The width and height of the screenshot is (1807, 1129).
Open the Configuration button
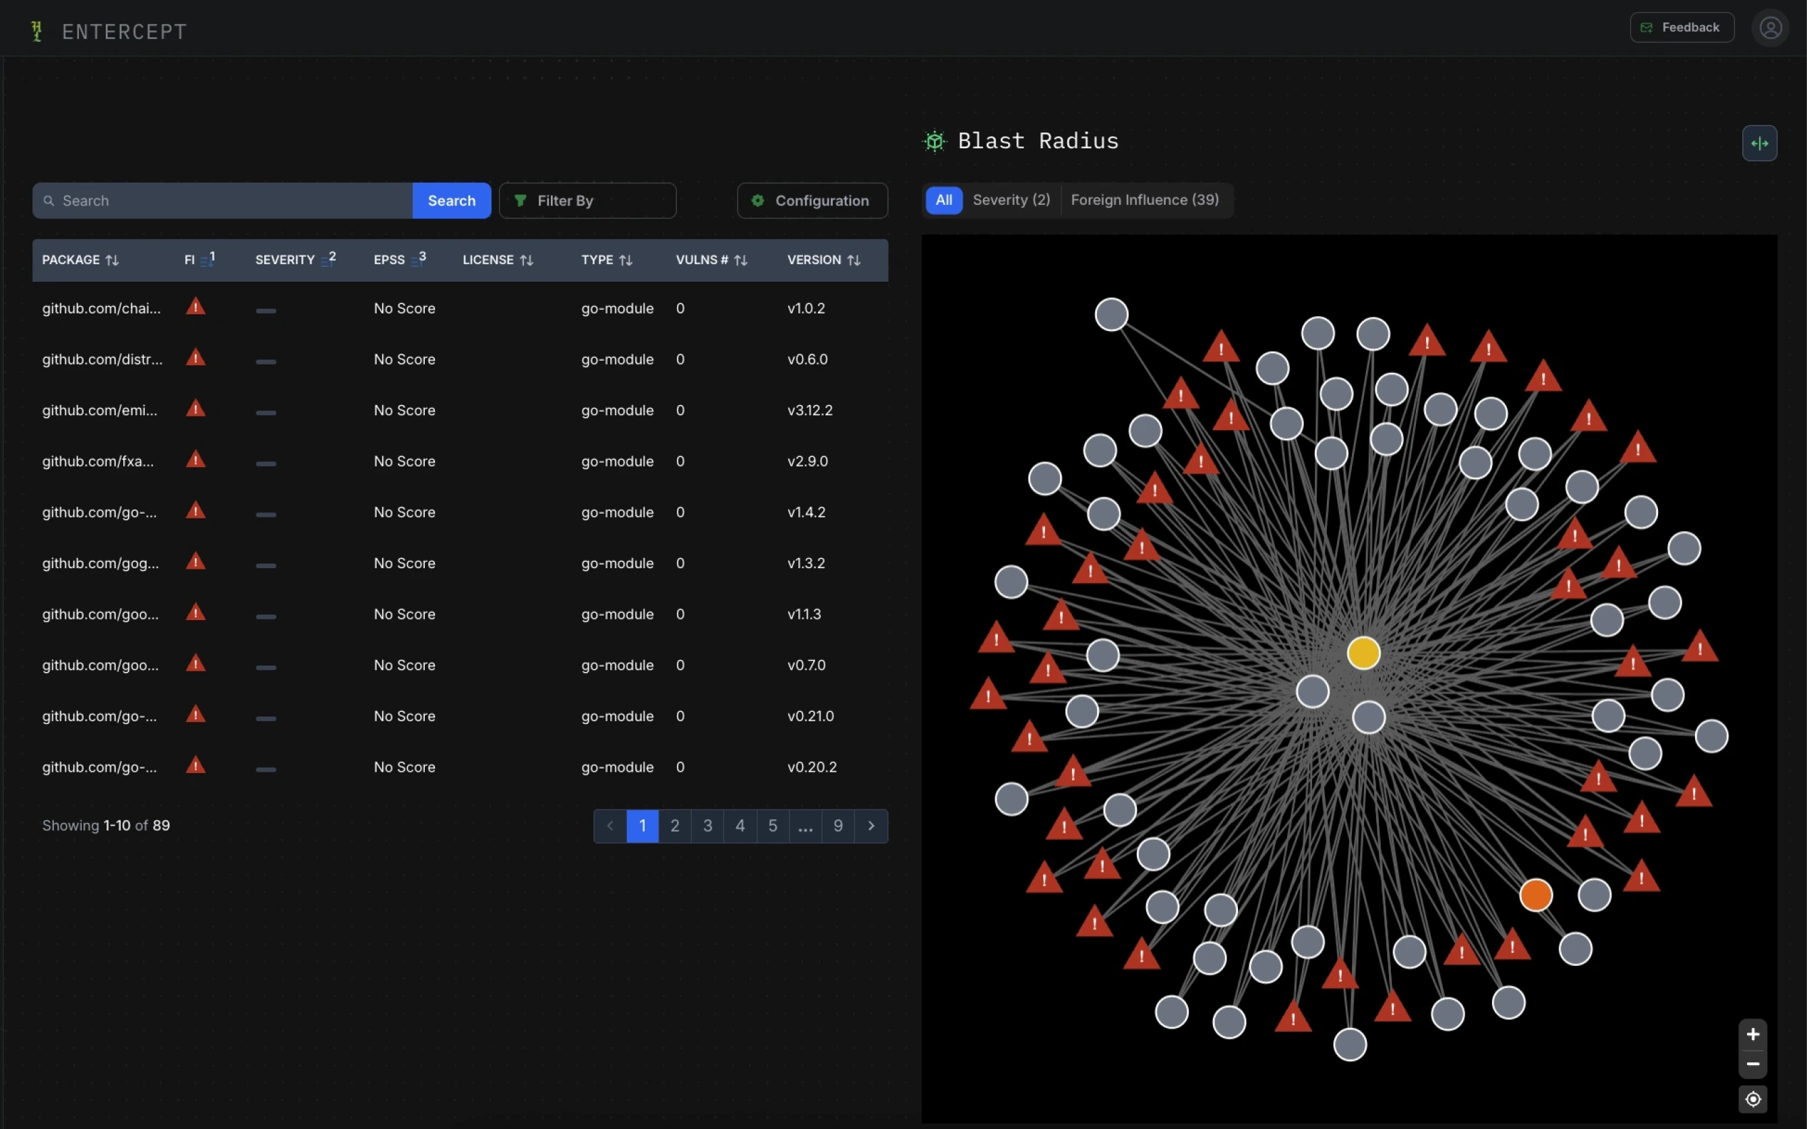click(x=812, y=201)
